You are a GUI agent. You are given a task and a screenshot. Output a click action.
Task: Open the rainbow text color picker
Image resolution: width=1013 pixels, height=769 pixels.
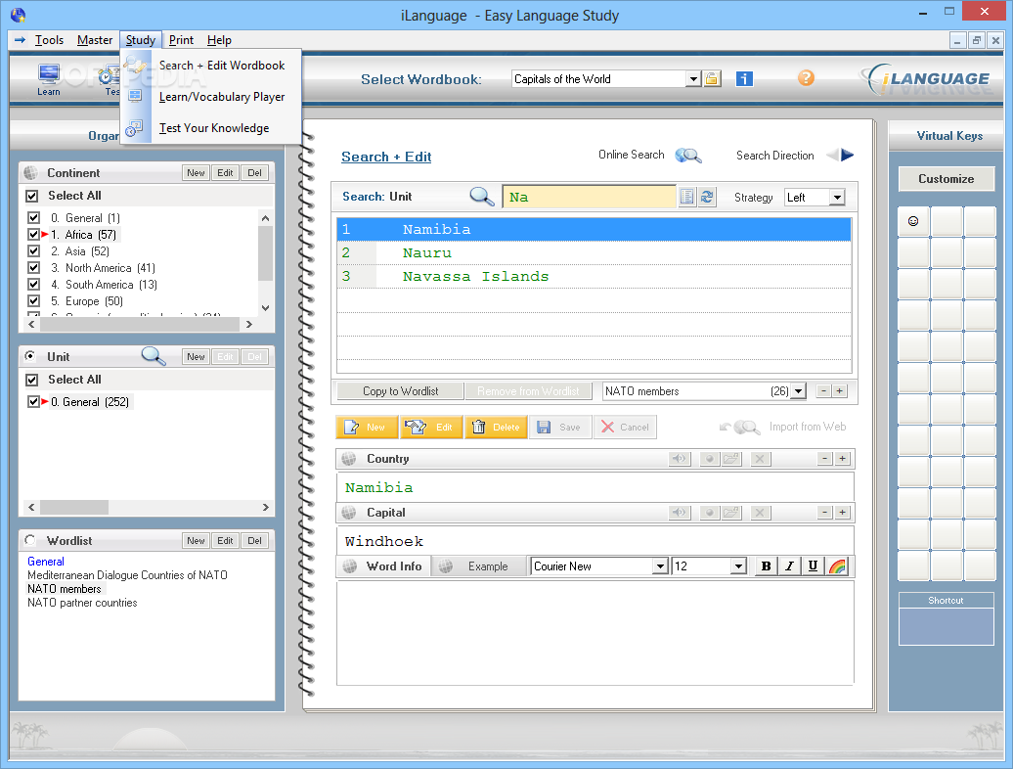click(x=837, y=566)
